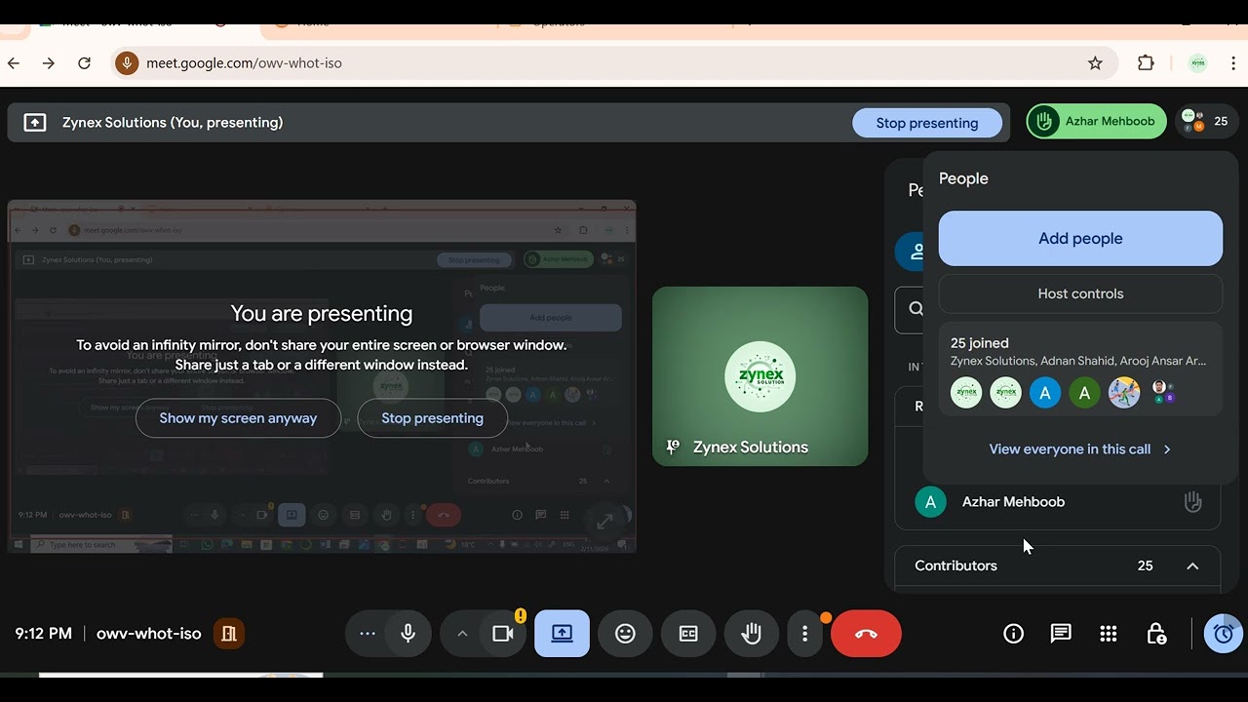Toggle the camera button
Image resolution: width=1248 pixels, height=702 pixels.
click(503, 634)
